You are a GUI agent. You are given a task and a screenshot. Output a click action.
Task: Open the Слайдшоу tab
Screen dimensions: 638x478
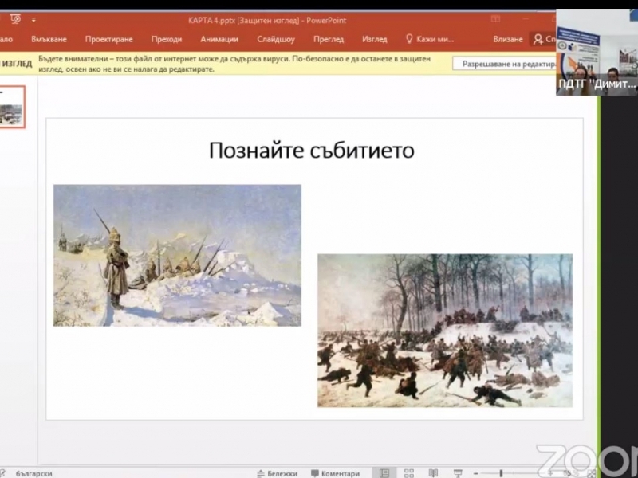(276, 39)
